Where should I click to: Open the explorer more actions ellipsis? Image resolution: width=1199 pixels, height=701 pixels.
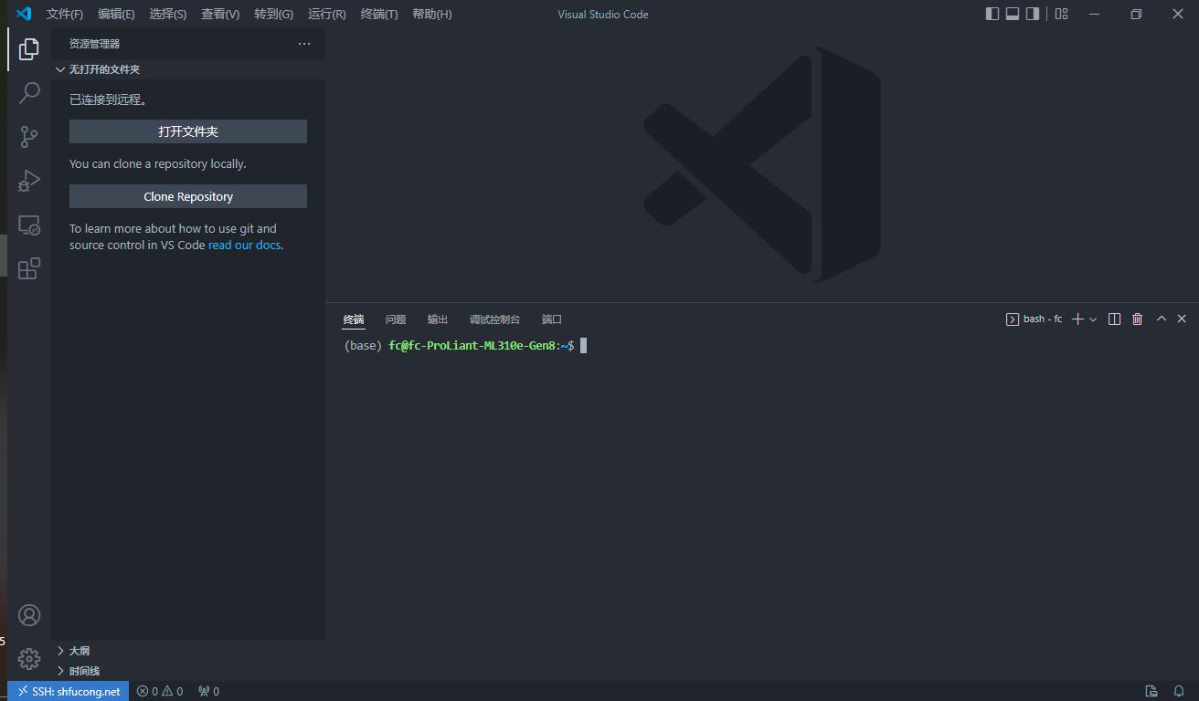pos(304,44)
